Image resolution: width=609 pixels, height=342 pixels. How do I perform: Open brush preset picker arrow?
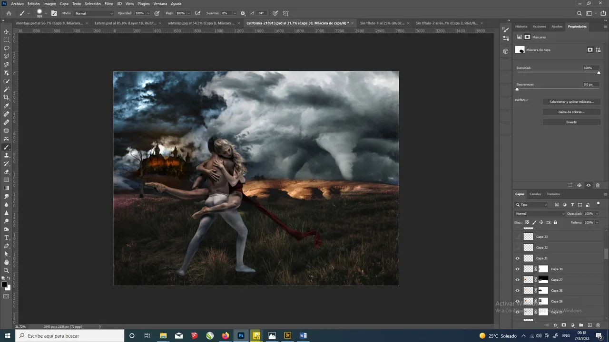coord(46,13)
